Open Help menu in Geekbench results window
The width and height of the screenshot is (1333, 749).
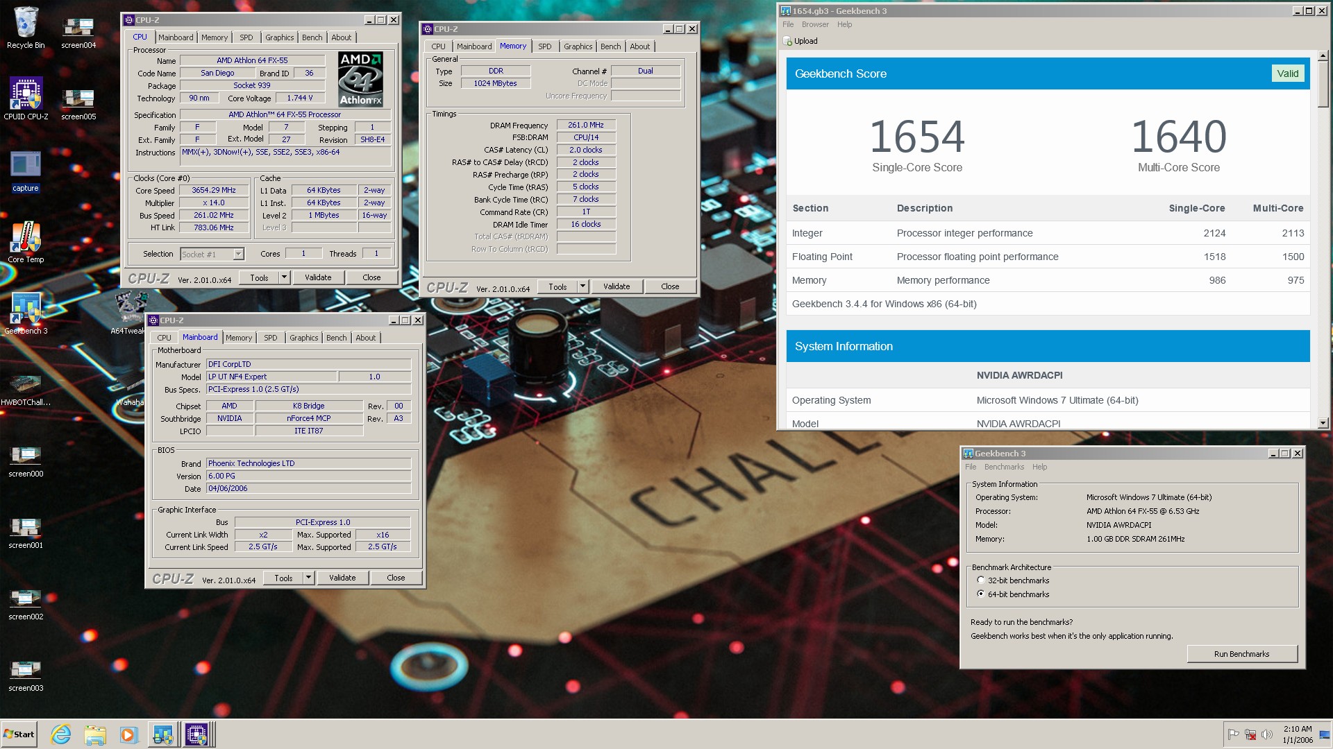[844, 24]
